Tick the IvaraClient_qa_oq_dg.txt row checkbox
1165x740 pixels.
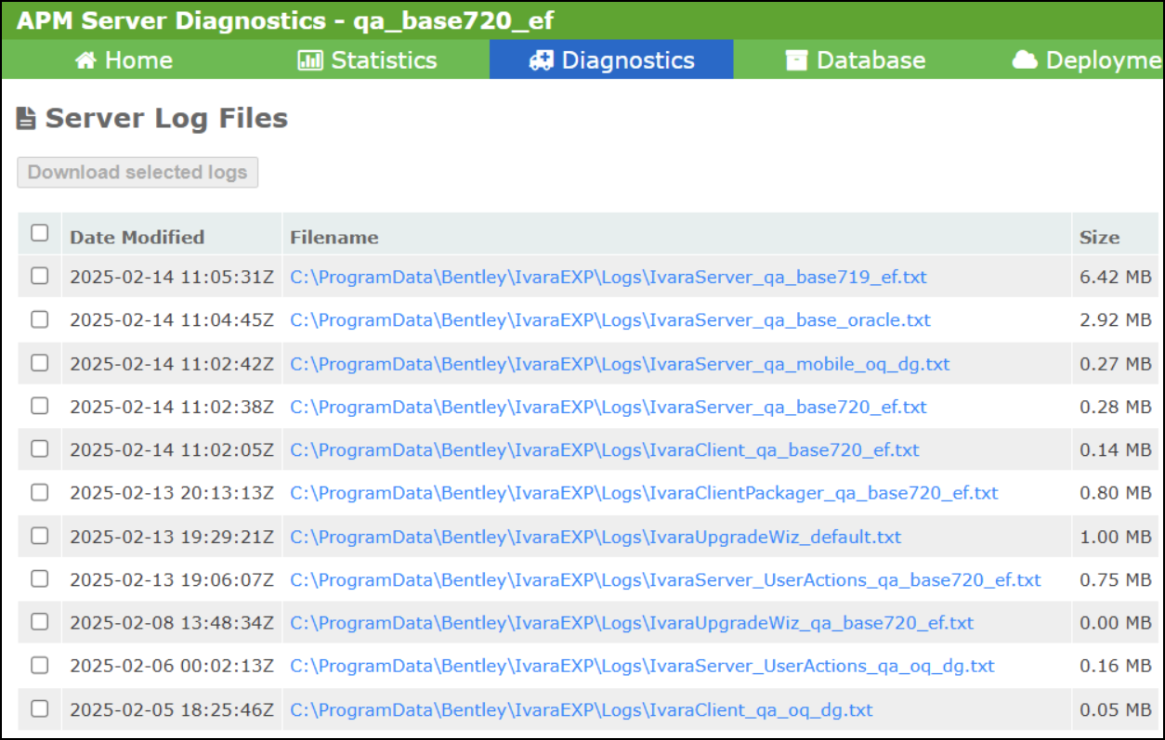tap(40, 708)
